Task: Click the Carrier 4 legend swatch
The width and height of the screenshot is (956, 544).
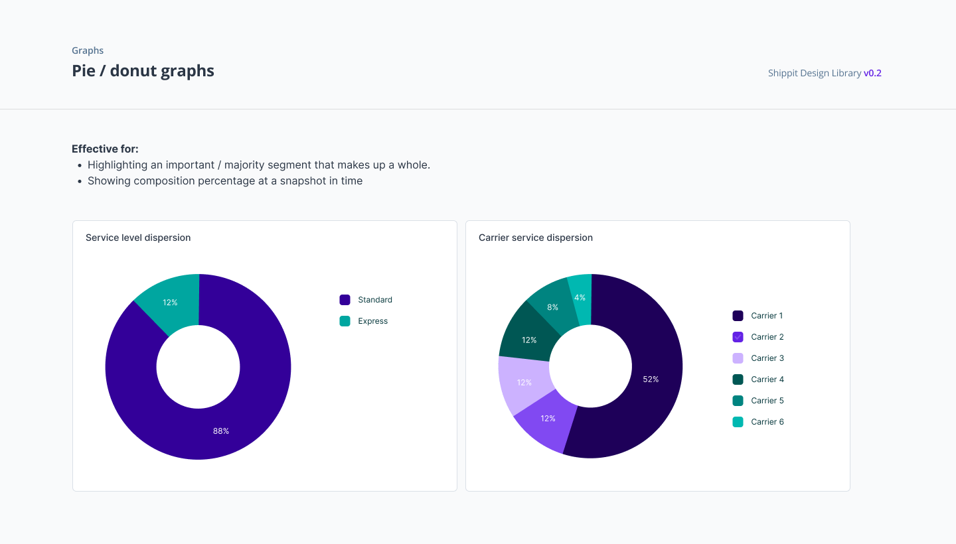Action: [x=738, y=379]
